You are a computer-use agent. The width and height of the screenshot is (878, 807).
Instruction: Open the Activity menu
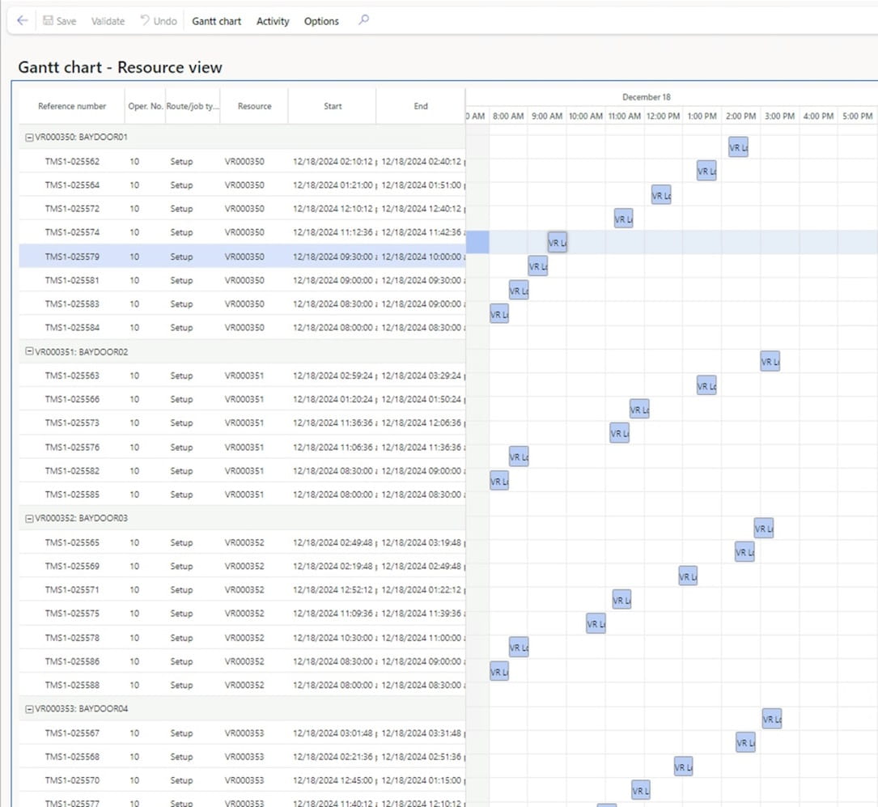(273, 21)
